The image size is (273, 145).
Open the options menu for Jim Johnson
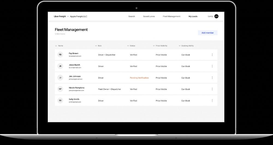[212, 78]
